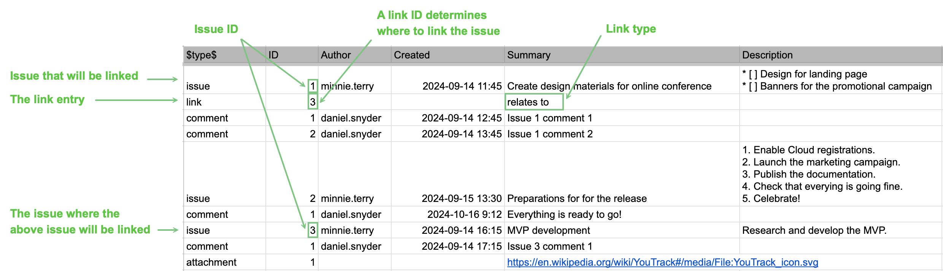Click the highlighted link ID cell in the link row
Image resolution: width=943 pixels, height=271 pixels.
(313, 102)
